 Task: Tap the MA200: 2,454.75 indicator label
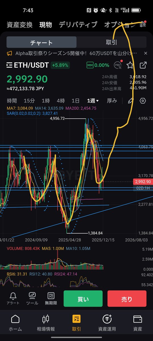81,108
